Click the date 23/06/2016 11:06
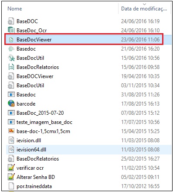This screenshot has width=173, height=192. click(140, 40)
